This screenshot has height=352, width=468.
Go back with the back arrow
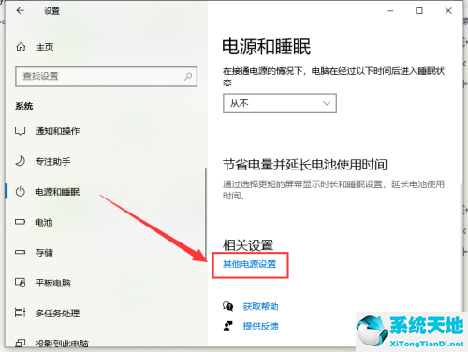[21, 11]
